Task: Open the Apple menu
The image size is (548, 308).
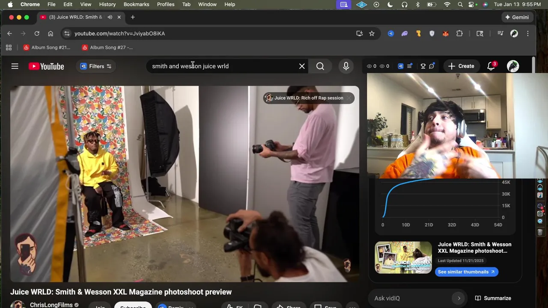Action: click(x=10, y=4)
